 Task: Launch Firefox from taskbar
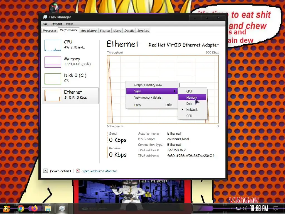click(x=34, y=208)
